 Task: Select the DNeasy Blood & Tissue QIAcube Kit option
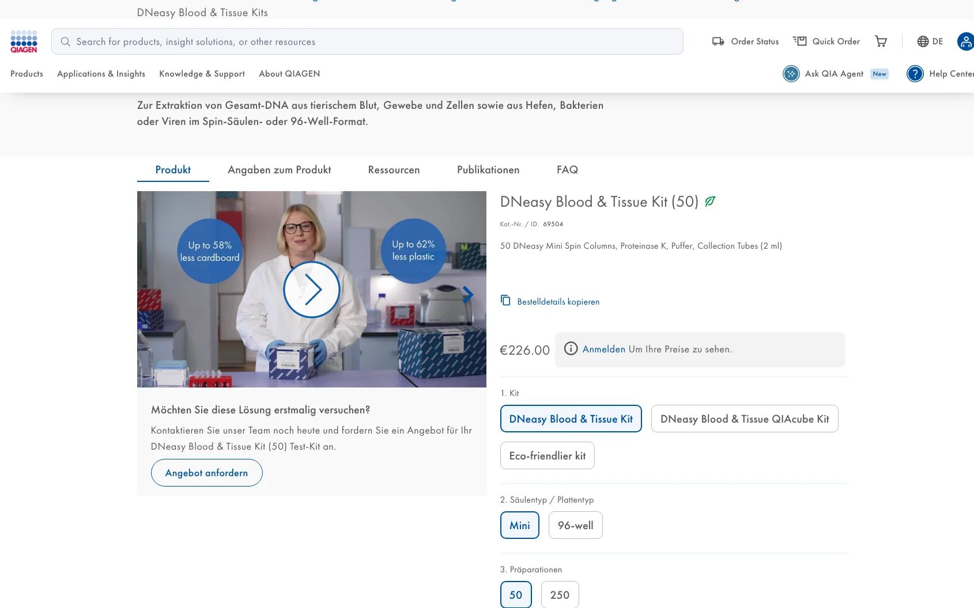tap(745, 419)
